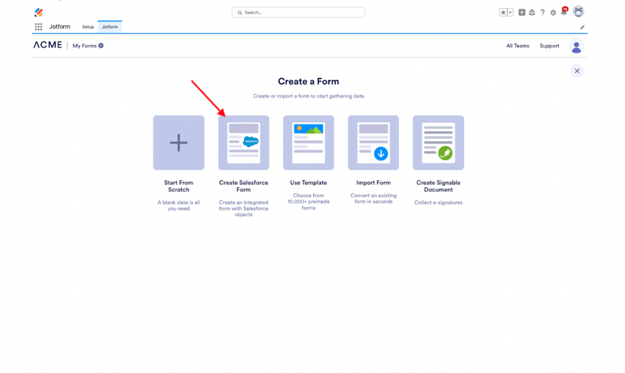Switch to the Setup tab

88,27
